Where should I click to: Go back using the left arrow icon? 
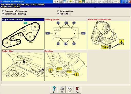[x=58, y=2]
